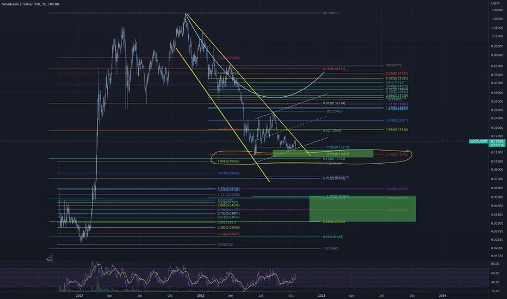Click the 0.65000 price scale label
Screen dimensions: 507x299
[x=497, y=66]
